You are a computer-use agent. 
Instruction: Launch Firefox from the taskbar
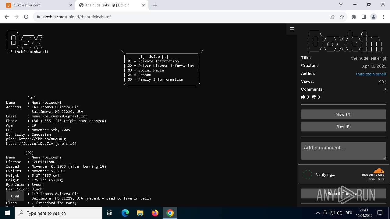[155, 213]
